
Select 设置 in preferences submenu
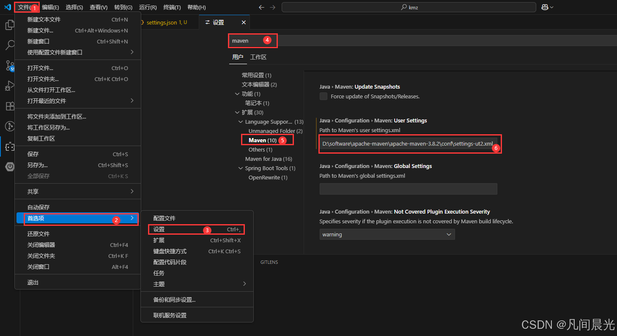click(x=197, y=229)
